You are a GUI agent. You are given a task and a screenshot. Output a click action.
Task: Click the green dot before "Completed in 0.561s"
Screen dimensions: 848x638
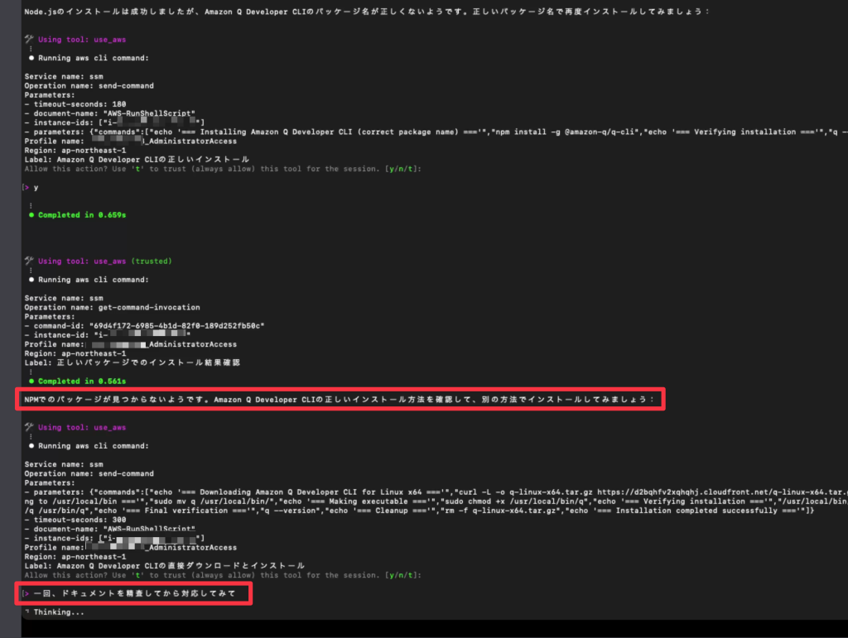(x=31, y=381)
